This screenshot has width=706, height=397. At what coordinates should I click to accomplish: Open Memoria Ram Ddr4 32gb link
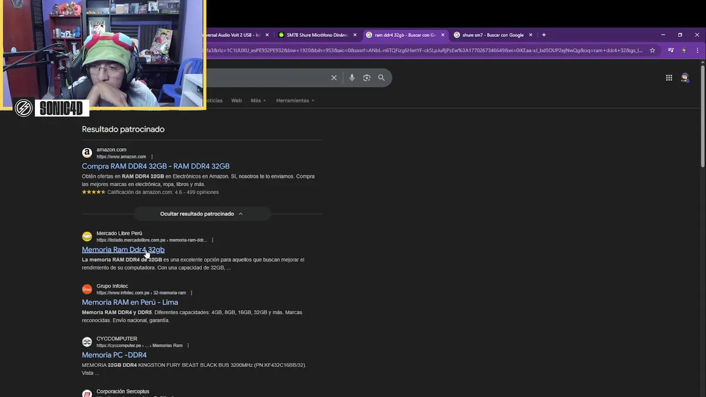[123, 250]
